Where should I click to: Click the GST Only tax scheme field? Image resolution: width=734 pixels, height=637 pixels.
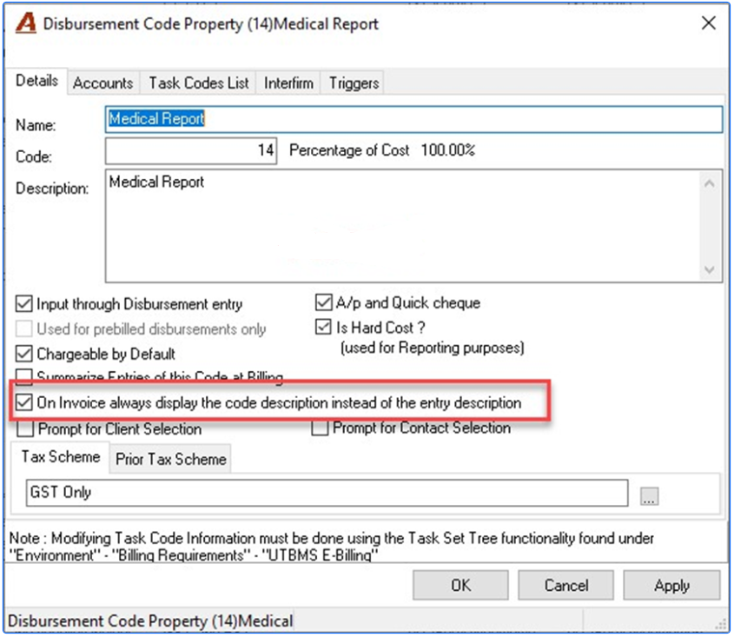coord(327,493)
